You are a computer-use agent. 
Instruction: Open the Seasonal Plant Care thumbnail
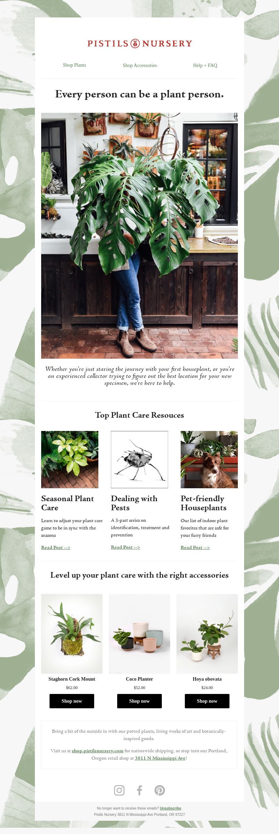[70, 459]
